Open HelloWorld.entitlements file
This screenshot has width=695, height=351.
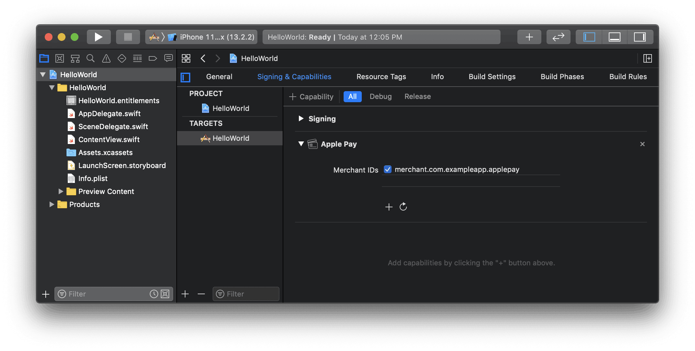pyautogui.click(x=113, y=101)
